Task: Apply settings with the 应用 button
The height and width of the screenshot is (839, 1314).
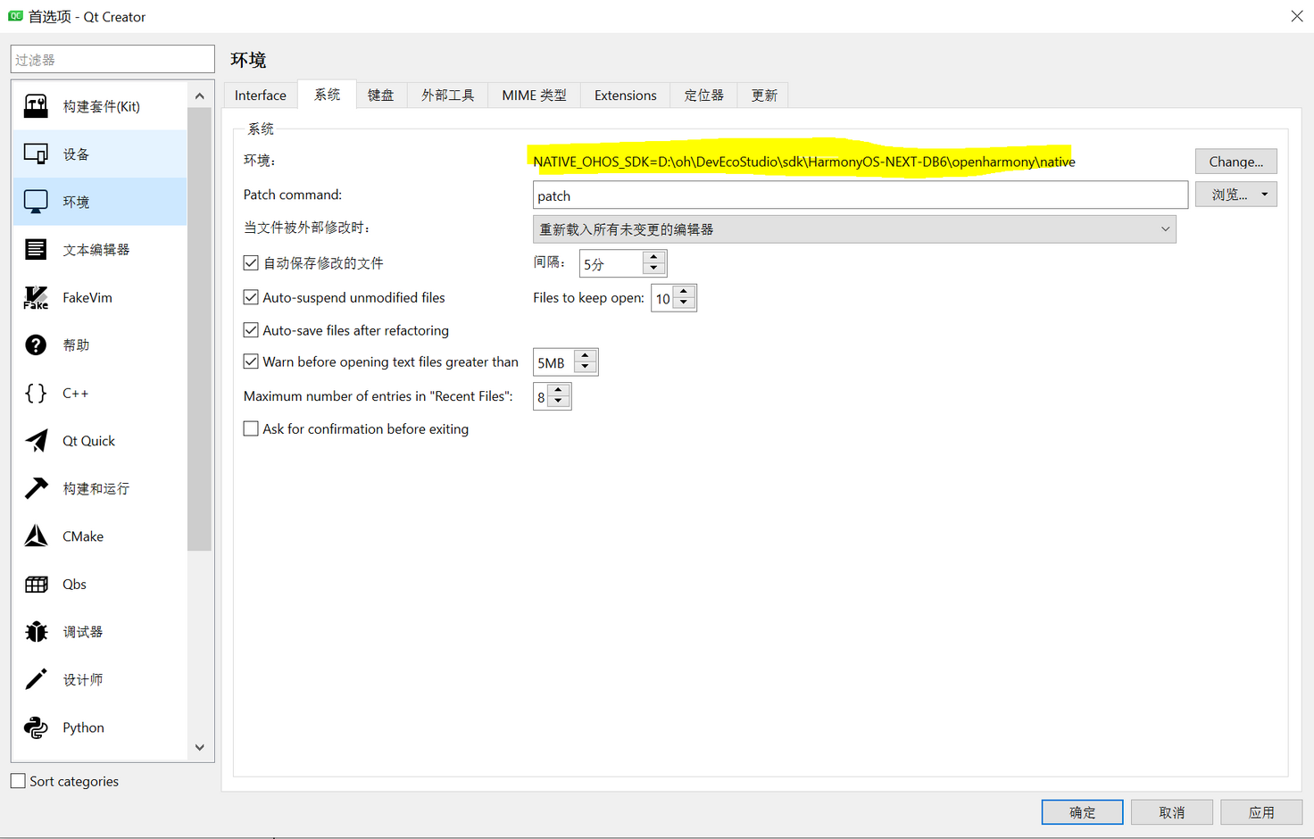Action: [1261, 811]
